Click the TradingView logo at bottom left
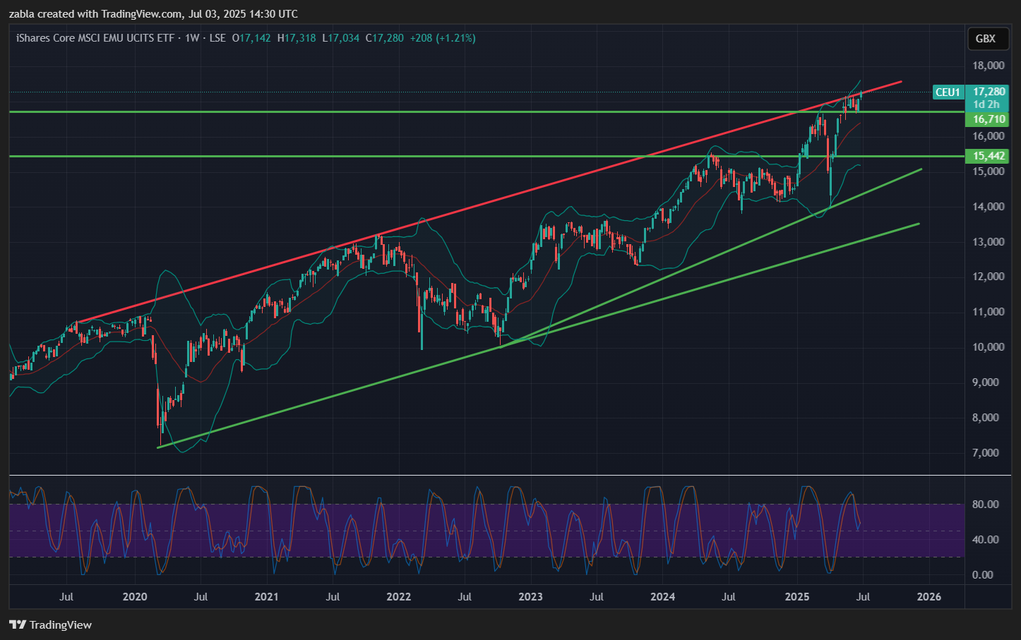1021x640 pixels. [50, 624]
